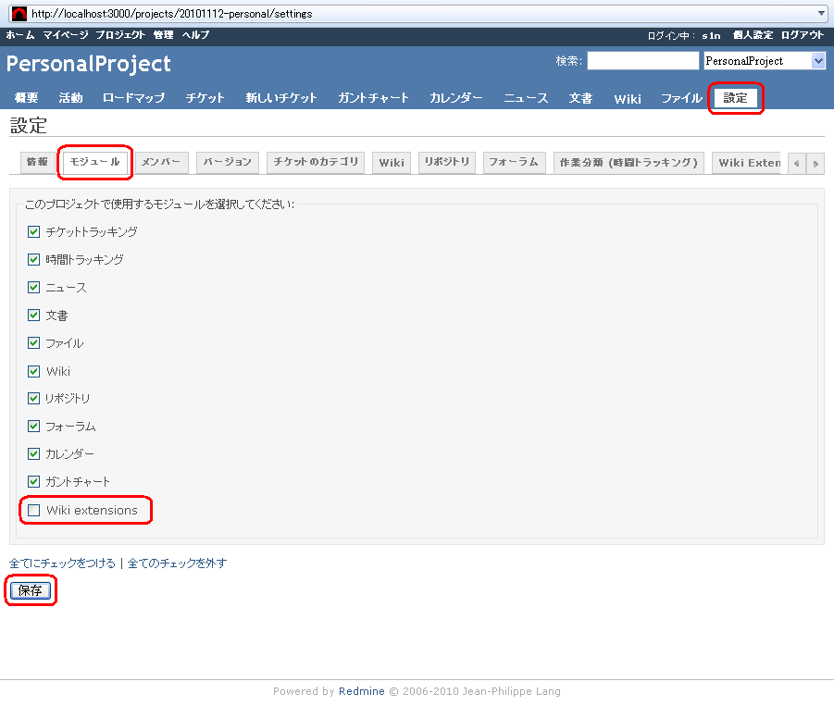Focus the 検索 search input field

[642, 61]
